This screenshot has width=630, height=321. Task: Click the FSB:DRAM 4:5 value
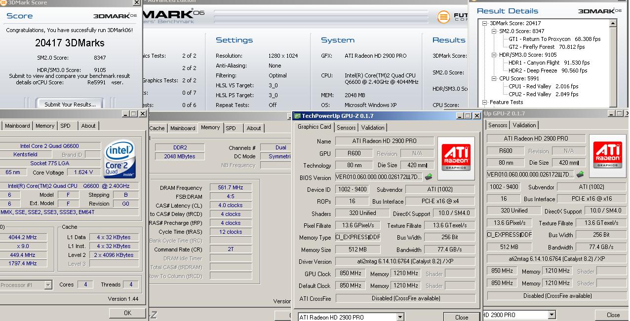tap(231, 196)
